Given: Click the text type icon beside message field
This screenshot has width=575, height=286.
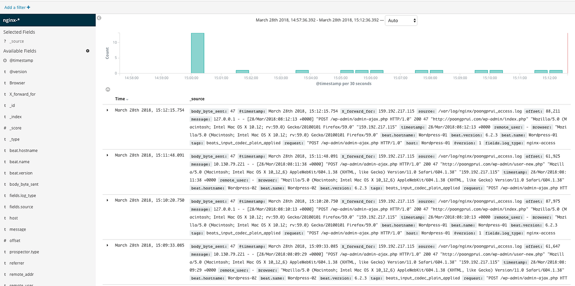Looking at the screenshot, I should click(4, 229).
